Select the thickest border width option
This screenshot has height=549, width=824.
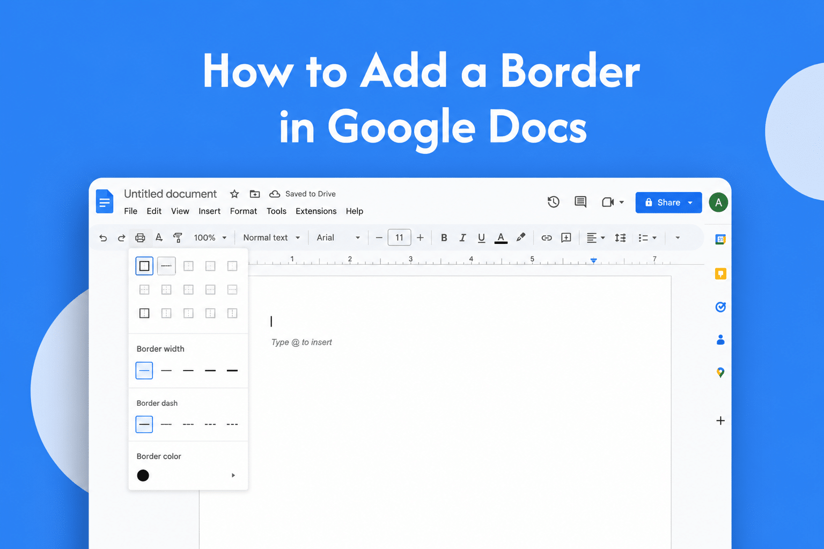pyautogui.click(x=232, y=370)
